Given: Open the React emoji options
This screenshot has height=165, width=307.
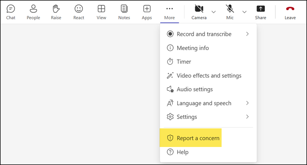Looking at the screenshot, I should pos(79,12).
